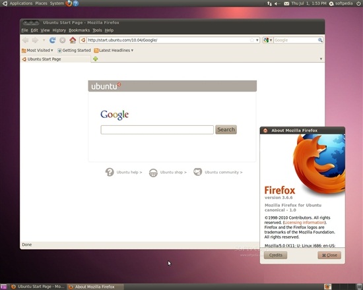
Task: Open the volume indicator
Action: coord(277,3)
